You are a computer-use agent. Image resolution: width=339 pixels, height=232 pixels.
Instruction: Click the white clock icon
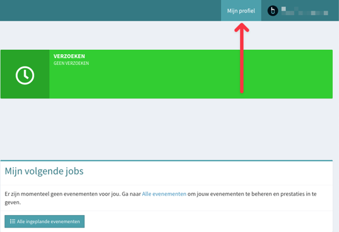tap(25, 75)
